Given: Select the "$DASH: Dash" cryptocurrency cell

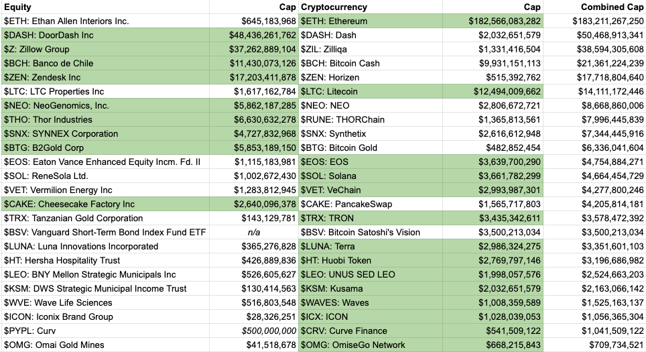Looking at the screenshot, I should pos(371,35).
